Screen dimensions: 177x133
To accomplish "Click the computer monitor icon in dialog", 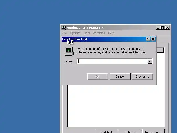I will click(69, 51).
